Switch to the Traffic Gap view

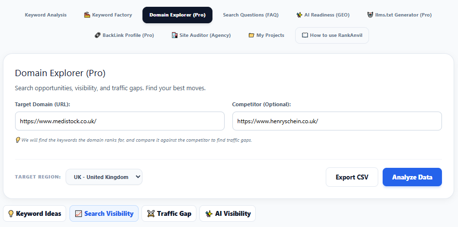169,213
